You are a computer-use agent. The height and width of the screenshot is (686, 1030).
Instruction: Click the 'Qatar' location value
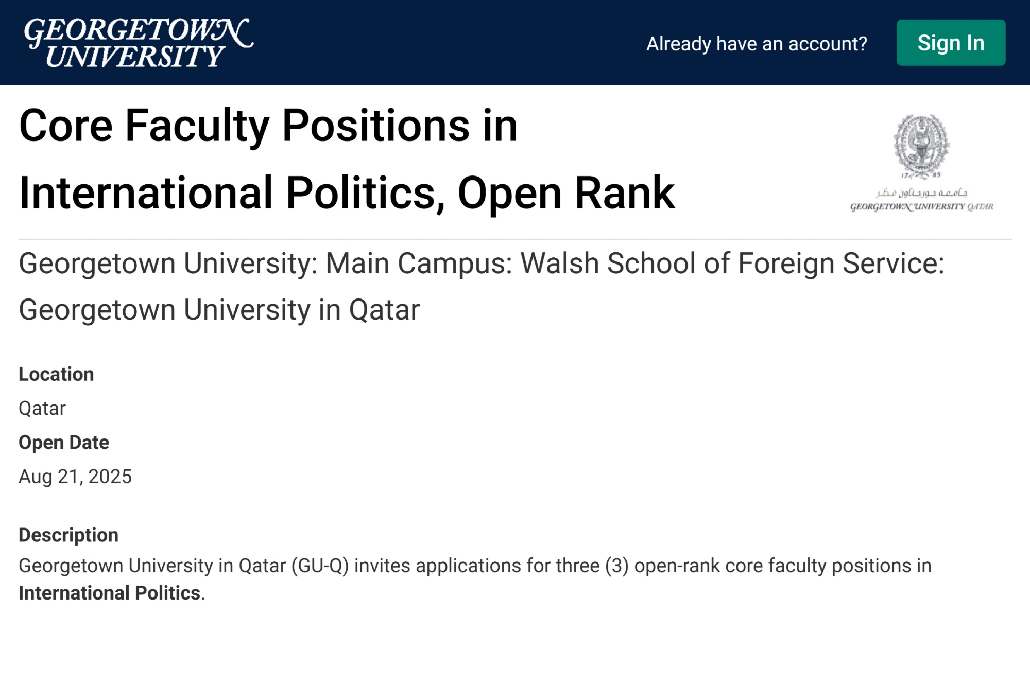click(x=42, y=408)
